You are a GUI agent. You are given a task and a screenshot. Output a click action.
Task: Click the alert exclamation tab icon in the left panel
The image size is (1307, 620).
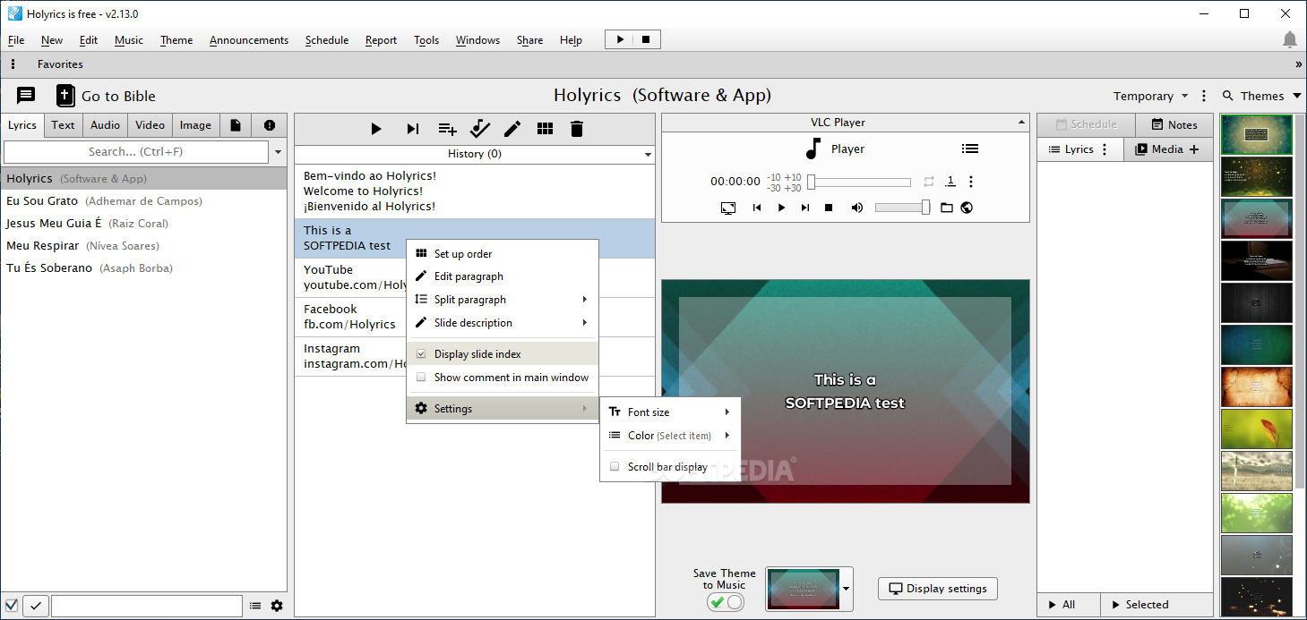point(270,125)
